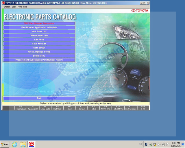The width and height of the screenshot is (185, 148).
Task: Open Save File List
Action: tap(39, 44)
